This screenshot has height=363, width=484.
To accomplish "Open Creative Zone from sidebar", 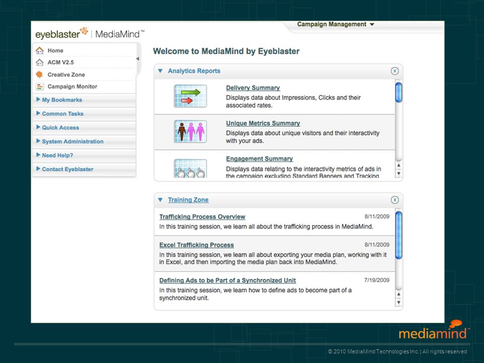I will tap(66, 75).
